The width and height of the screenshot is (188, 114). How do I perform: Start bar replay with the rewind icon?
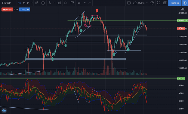(x=79, y=3)
